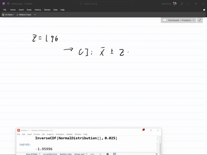Click the 'show all digits' suggestion

(x=32, y=154)
